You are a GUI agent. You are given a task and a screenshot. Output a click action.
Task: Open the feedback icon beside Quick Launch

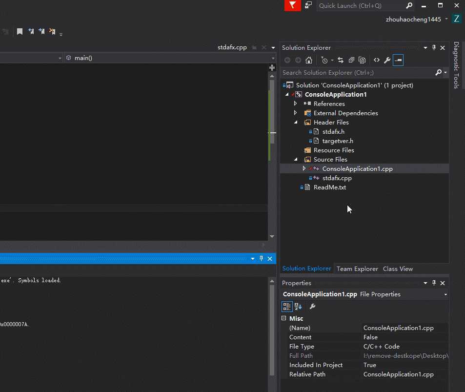coord(308,5)
